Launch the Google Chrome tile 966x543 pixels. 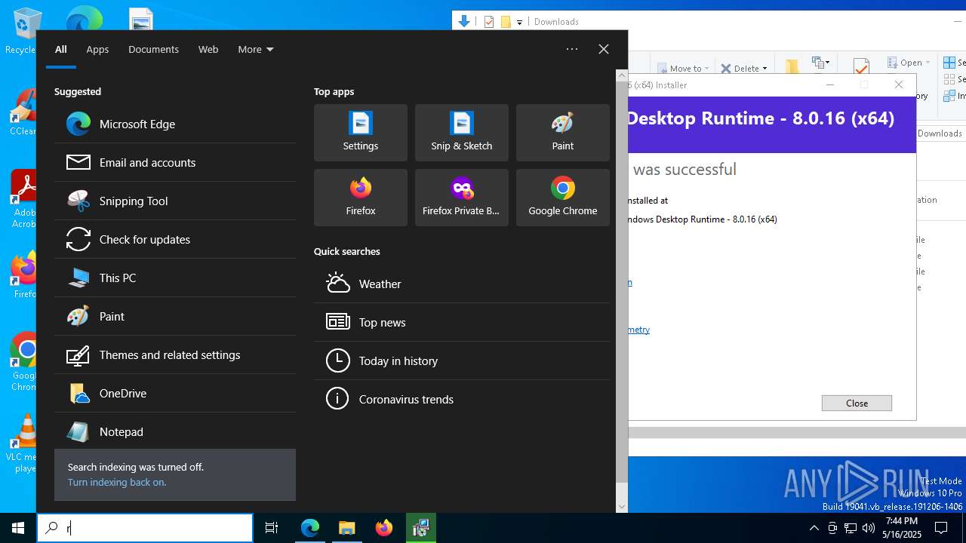[563, 198]
